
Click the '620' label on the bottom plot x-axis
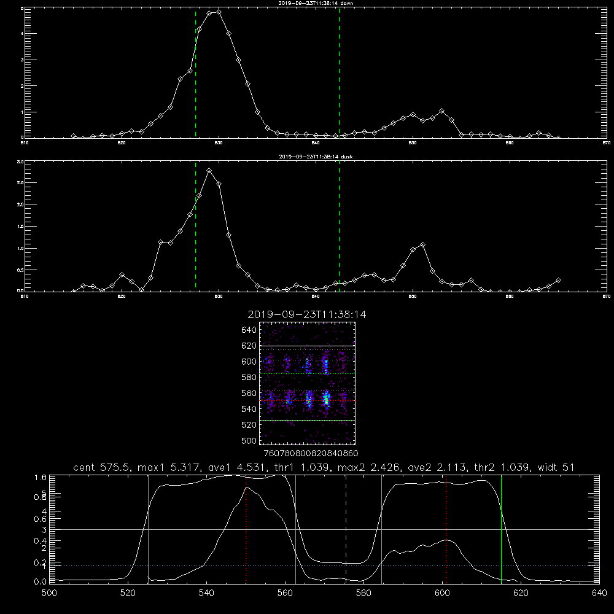(521, 593)
